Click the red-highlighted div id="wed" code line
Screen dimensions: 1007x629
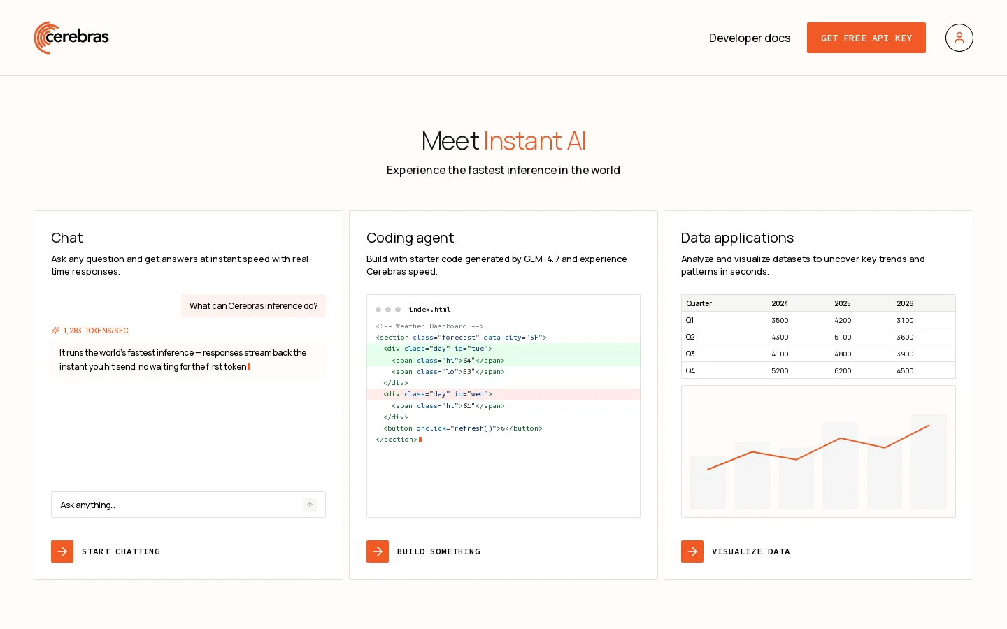coord(503,394)
